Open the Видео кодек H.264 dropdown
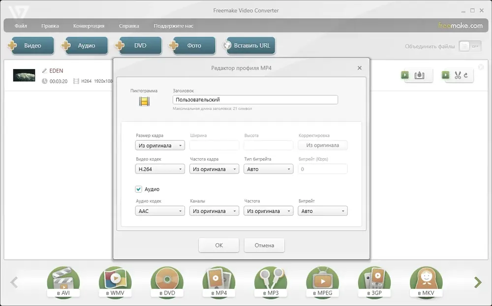The height and width of the screenshot is (306, 492). (x=160, y=169)
